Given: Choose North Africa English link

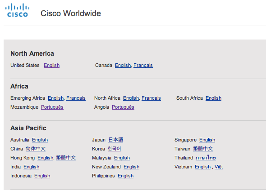Looking at the screenshot, I should click(x=131, y=98).
